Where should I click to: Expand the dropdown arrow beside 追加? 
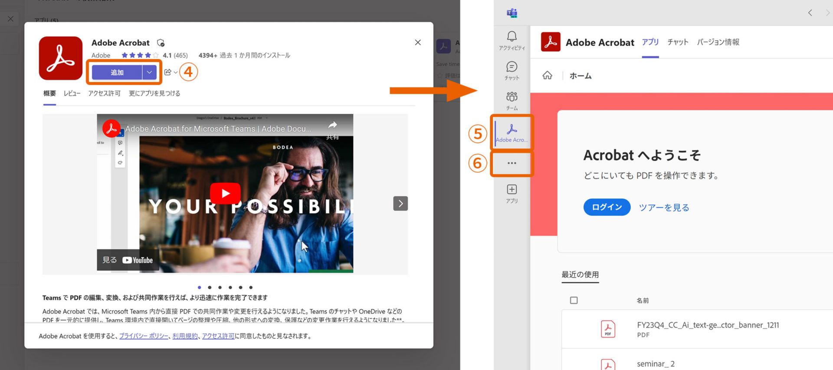[149, 72]
